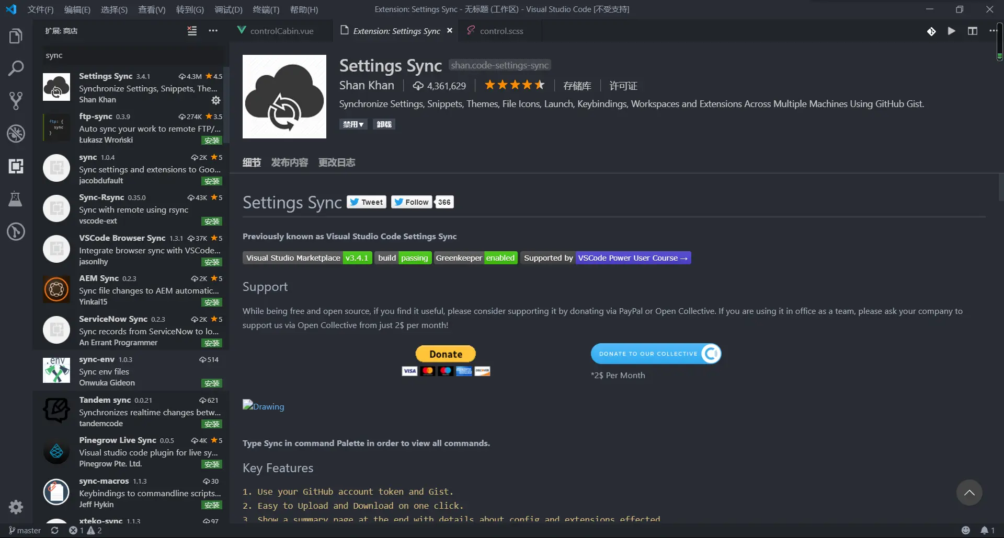The image size is (1004, 538).
Task: Open the errors and warnings count in status bar
Action: (x=86, y=530)
